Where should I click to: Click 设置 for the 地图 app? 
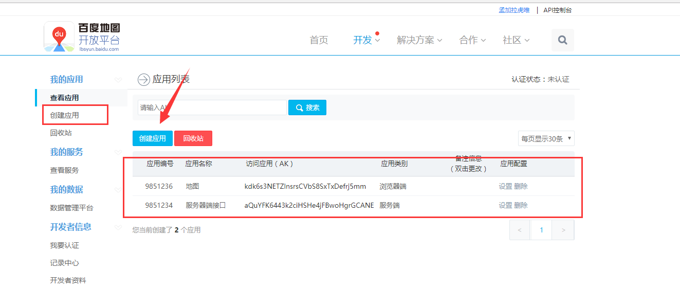click(505, 186)
